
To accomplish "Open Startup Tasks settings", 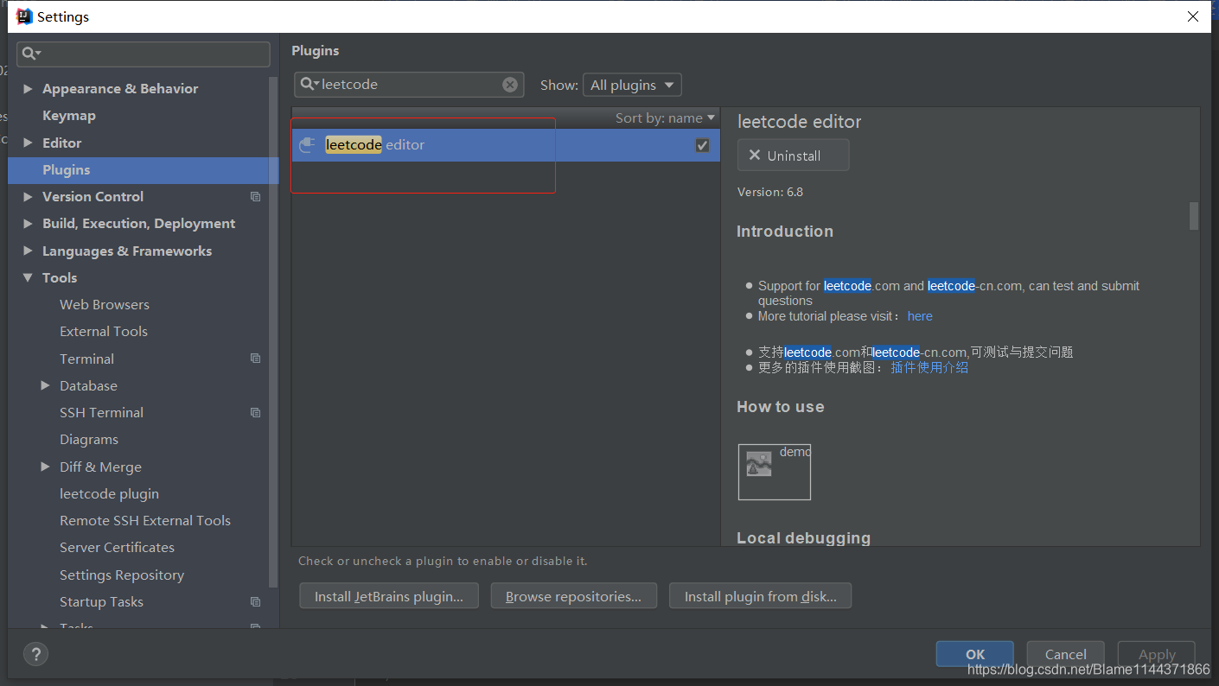I will pos(101,602).
